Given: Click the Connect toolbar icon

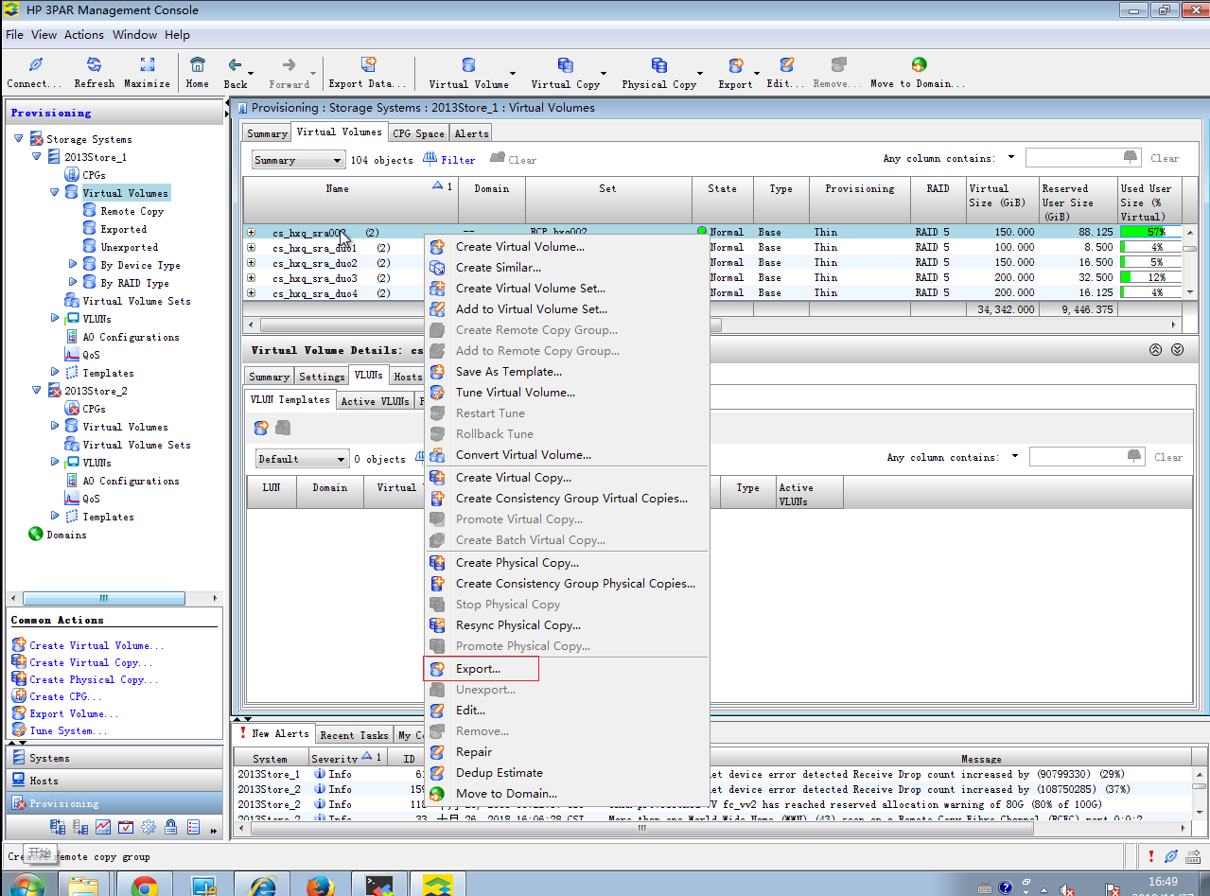Looking at the screenshot, I should pos(35,65).
